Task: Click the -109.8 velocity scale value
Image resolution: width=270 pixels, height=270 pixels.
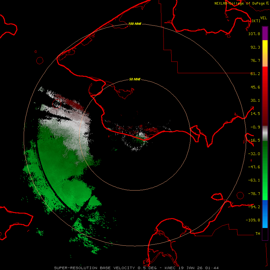Action: click(253, 220)
